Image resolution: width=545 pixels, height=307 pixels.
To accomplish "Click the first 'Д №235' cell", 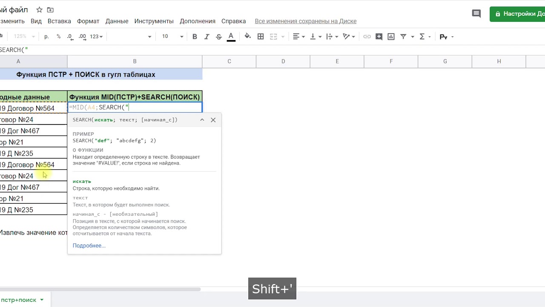I will pyautogui.click(x=34, y=153).
